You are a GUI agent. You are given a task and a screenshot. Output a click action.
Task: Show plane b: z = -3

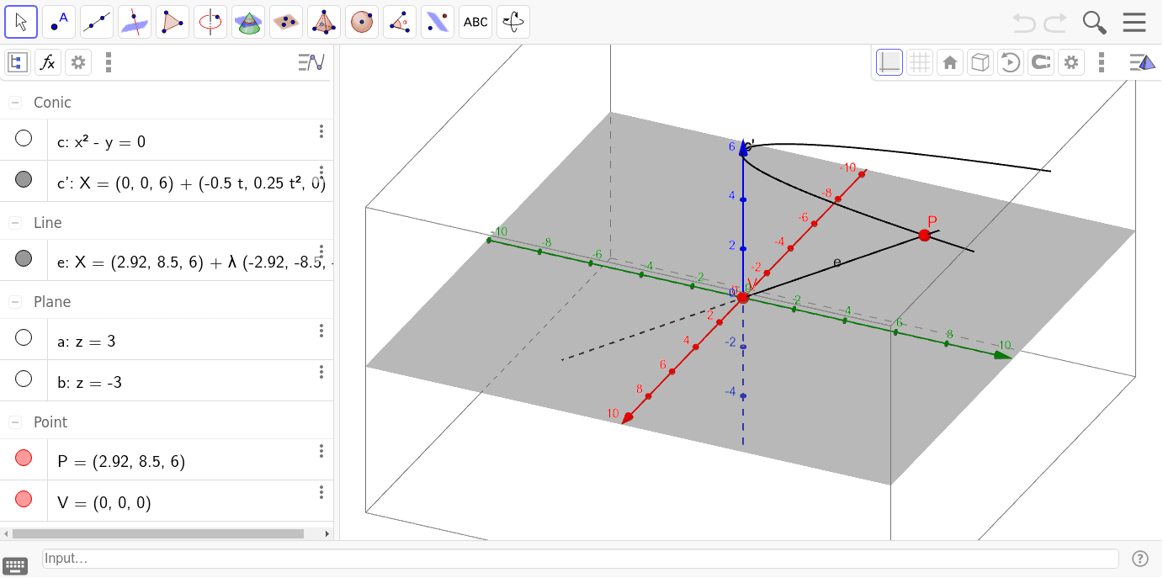[24, 379]
